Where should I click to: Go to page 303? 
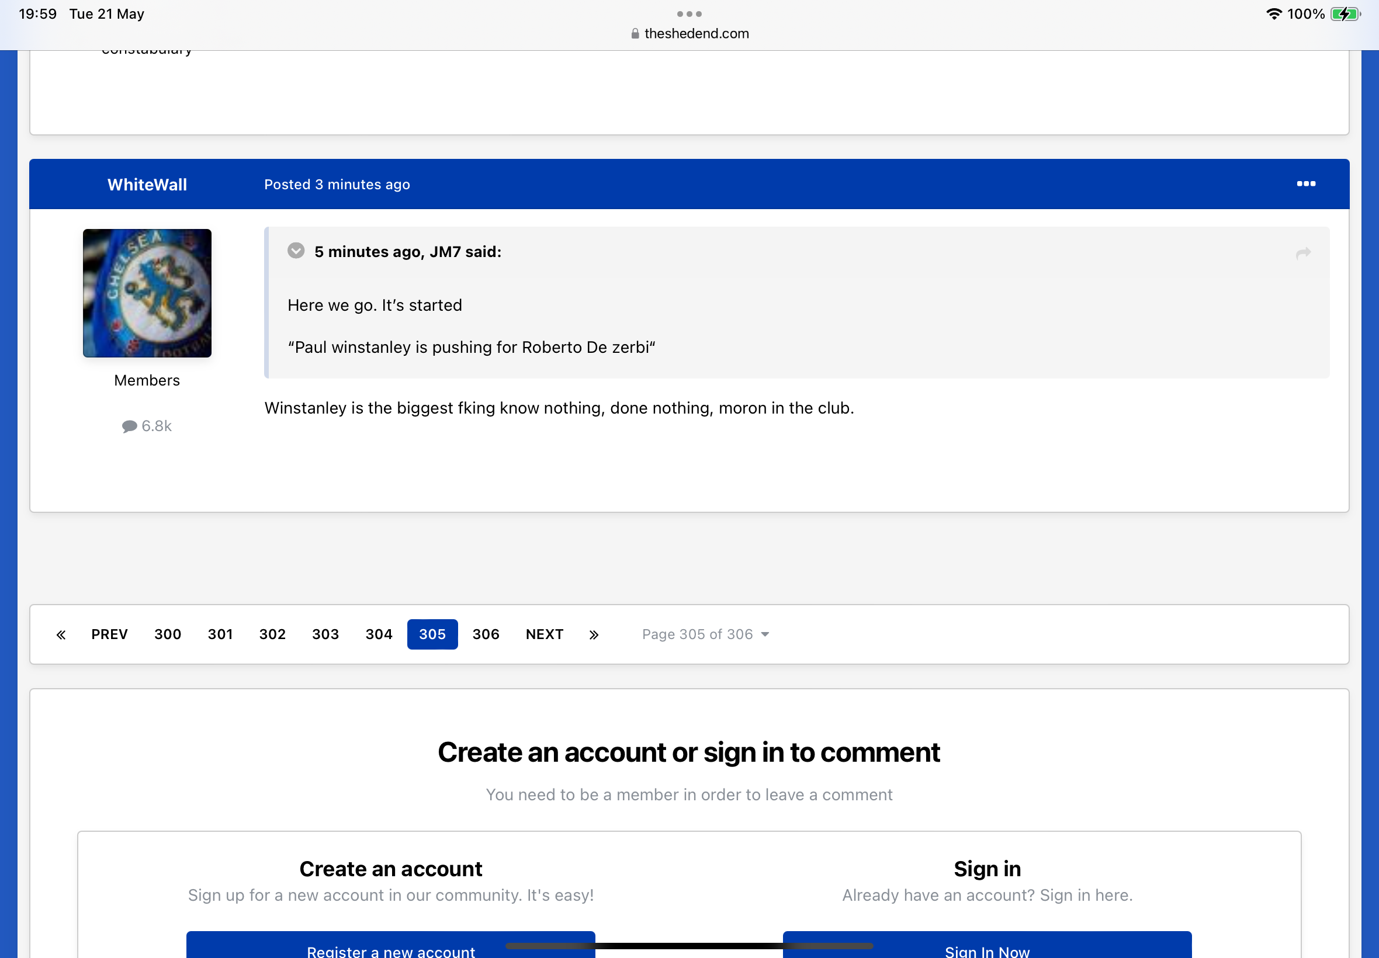point(325,634)
